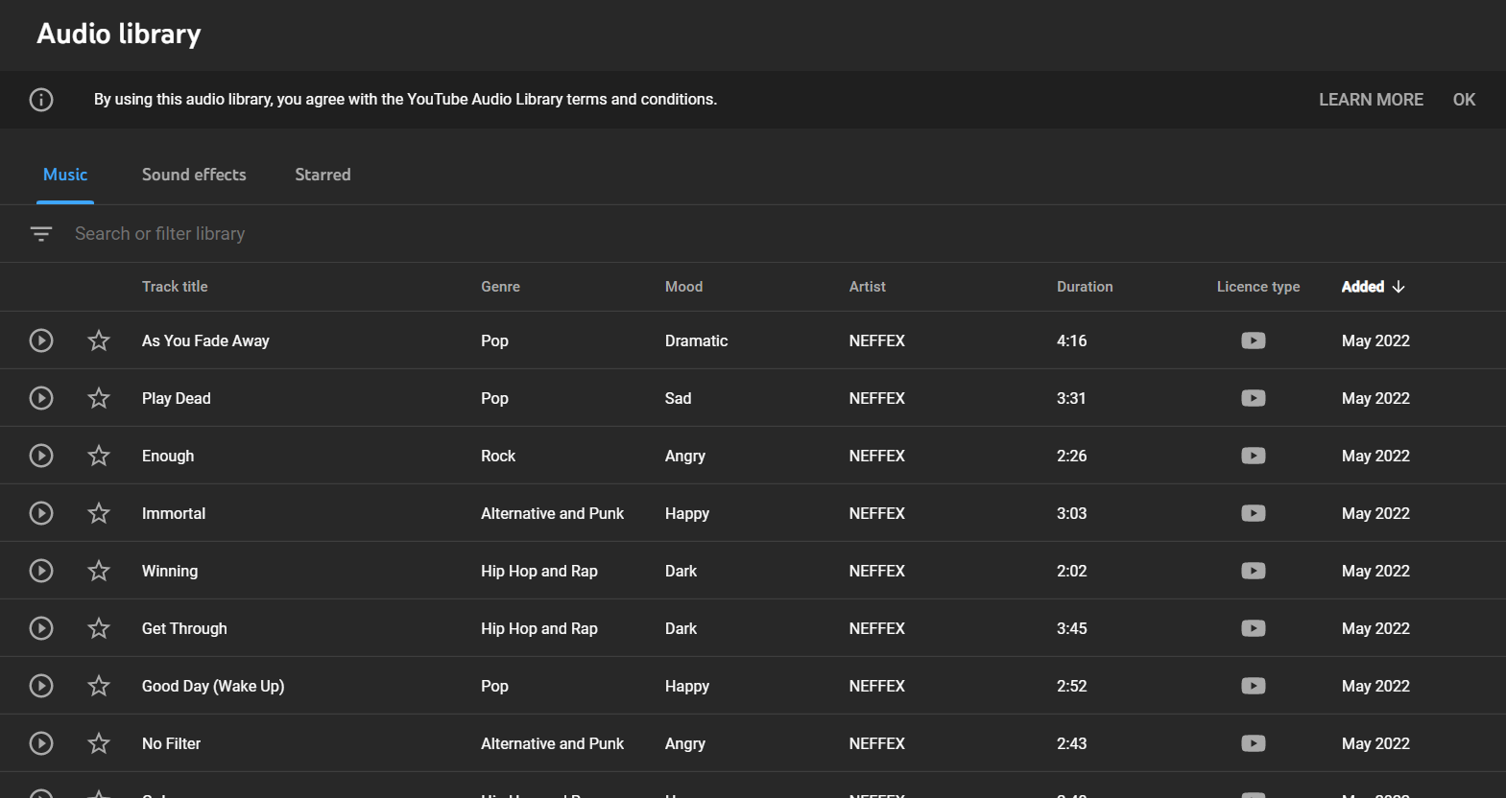Sort tracks by Duration column header
1506x798 pixels.
click(1085, 287)
